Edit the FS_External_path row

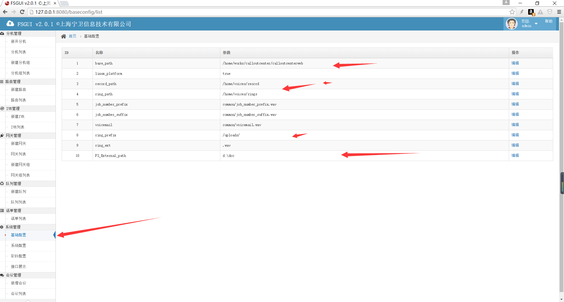point(515,155)
